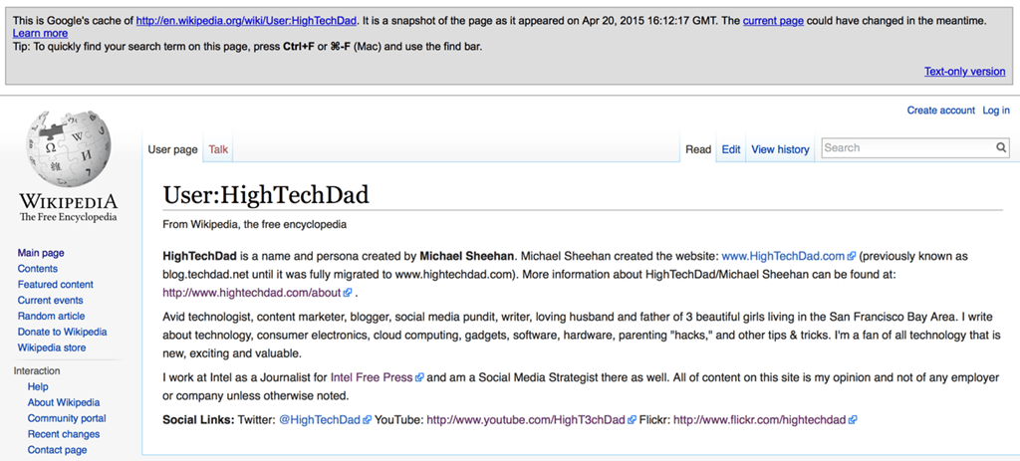Click the Log in link
This screenshot has height=461, width=1020.
[x=996, y=111]
